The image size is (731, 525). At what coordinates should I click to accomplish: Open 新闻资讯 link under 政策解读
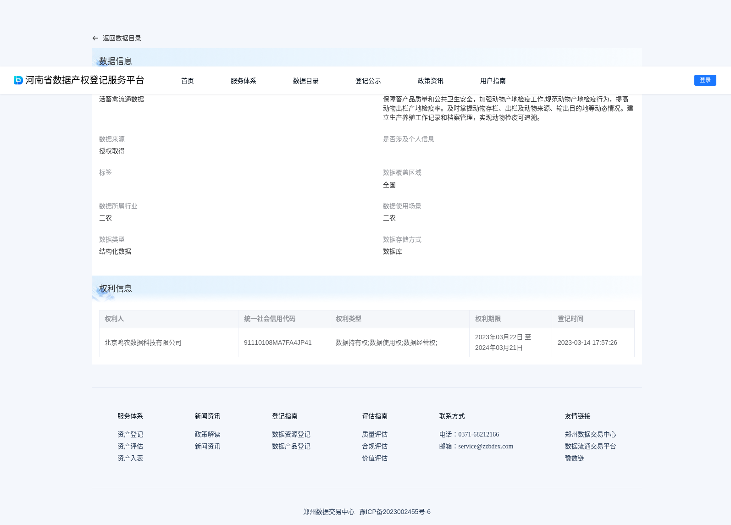(x=207, y=446)
